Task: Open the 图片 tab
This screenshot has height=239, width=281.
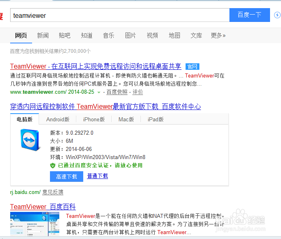Action: click(130, 35)
